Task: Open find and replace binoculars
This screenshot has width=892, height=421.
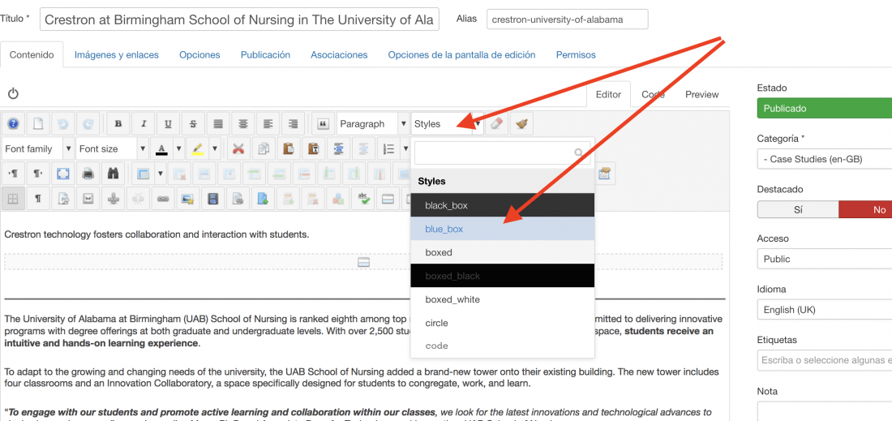Action: [x=113, y=173]
